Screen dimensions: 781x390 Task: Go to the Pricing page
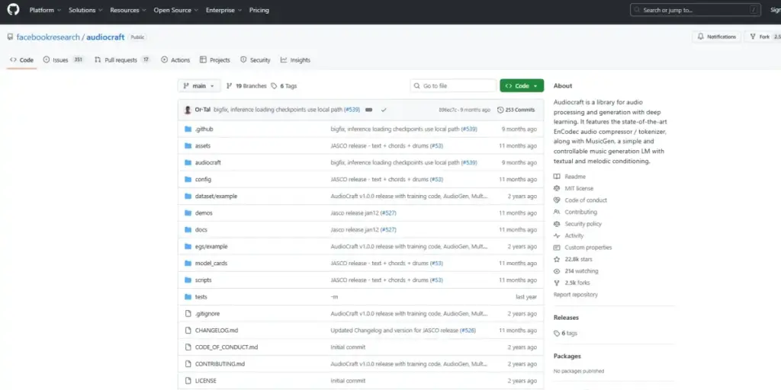point(259,10)
